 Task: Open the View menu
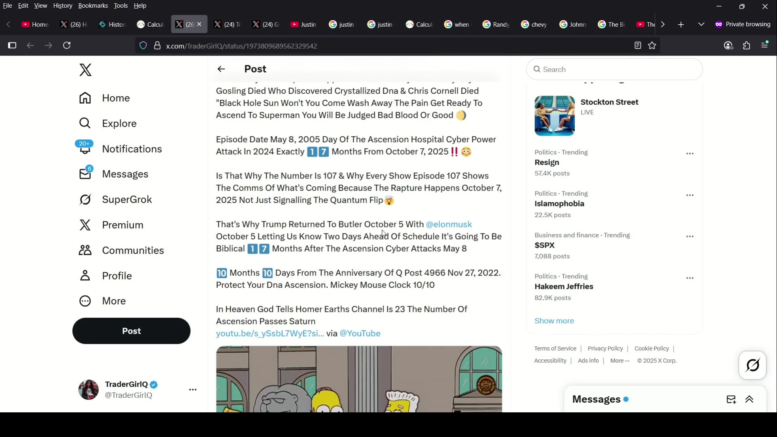40,6
